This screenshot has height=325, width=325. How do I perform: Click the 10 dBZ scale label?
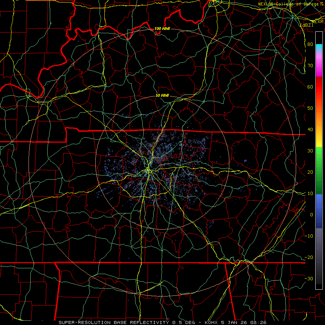tap(310, 194)
